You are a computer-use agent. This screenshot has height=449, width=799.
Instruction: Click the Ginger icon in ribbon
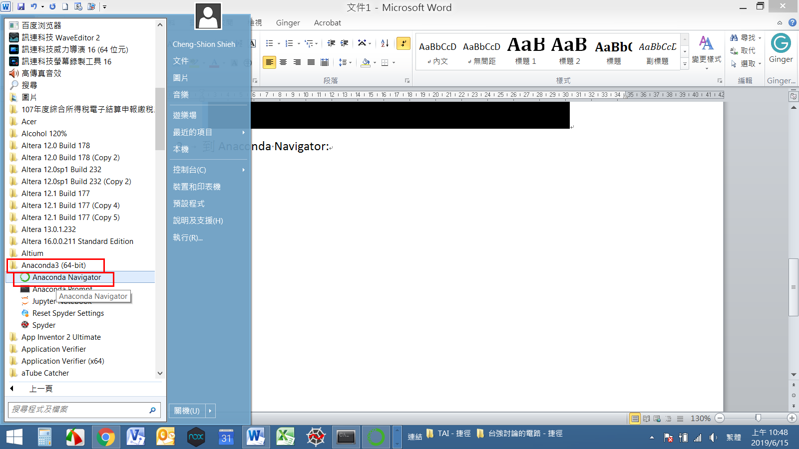click(x=781, y=48)
